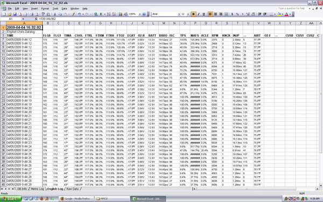This screenshot has height=202, width=323.
Task: Expand the undo history dropdown arrow
Action: pyautogui.click(x=83, y=14)
